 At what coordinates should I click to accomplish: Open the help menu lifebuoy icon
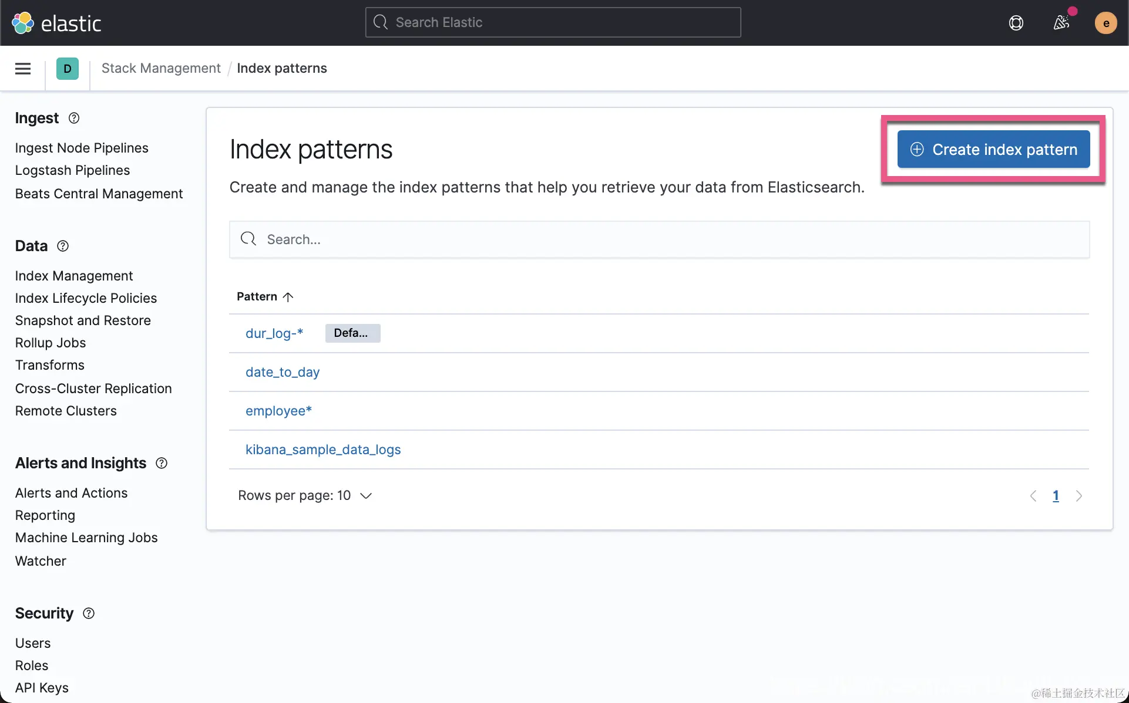[1016, 23]
